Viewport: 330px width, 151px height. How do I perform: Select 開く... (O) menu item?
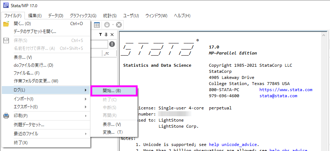point(46,24)
